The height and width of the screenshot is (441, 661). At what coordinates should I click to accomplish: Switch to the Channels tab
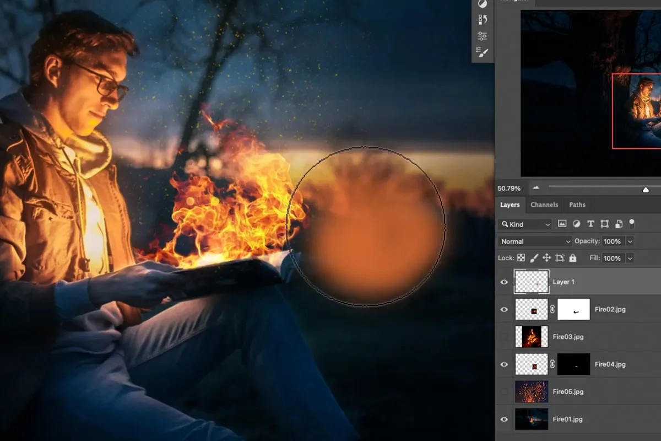click(544, 205)
